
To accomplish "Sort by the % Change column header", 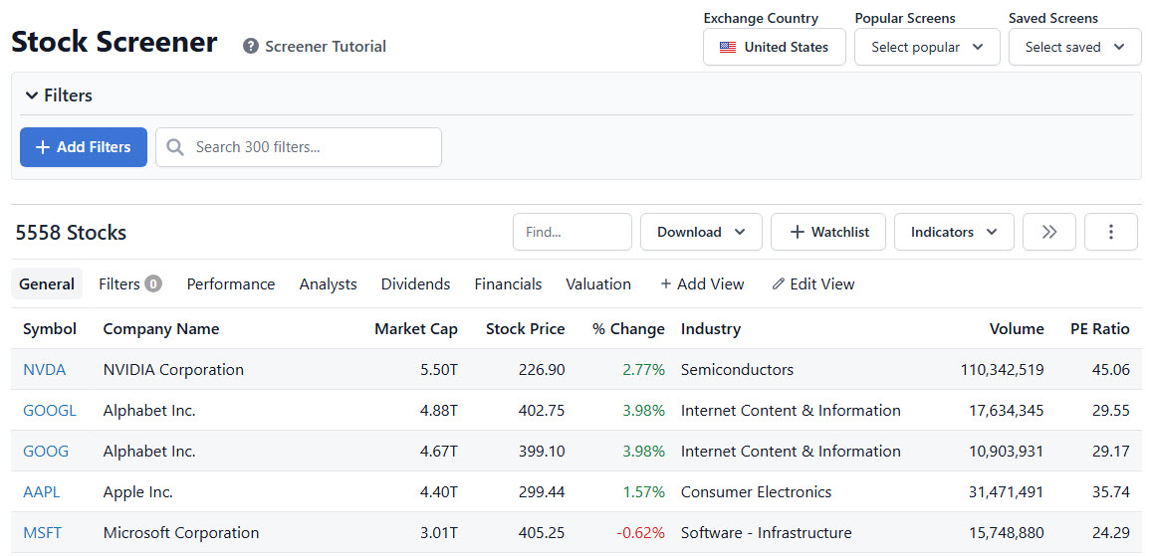I will [628, 329].
